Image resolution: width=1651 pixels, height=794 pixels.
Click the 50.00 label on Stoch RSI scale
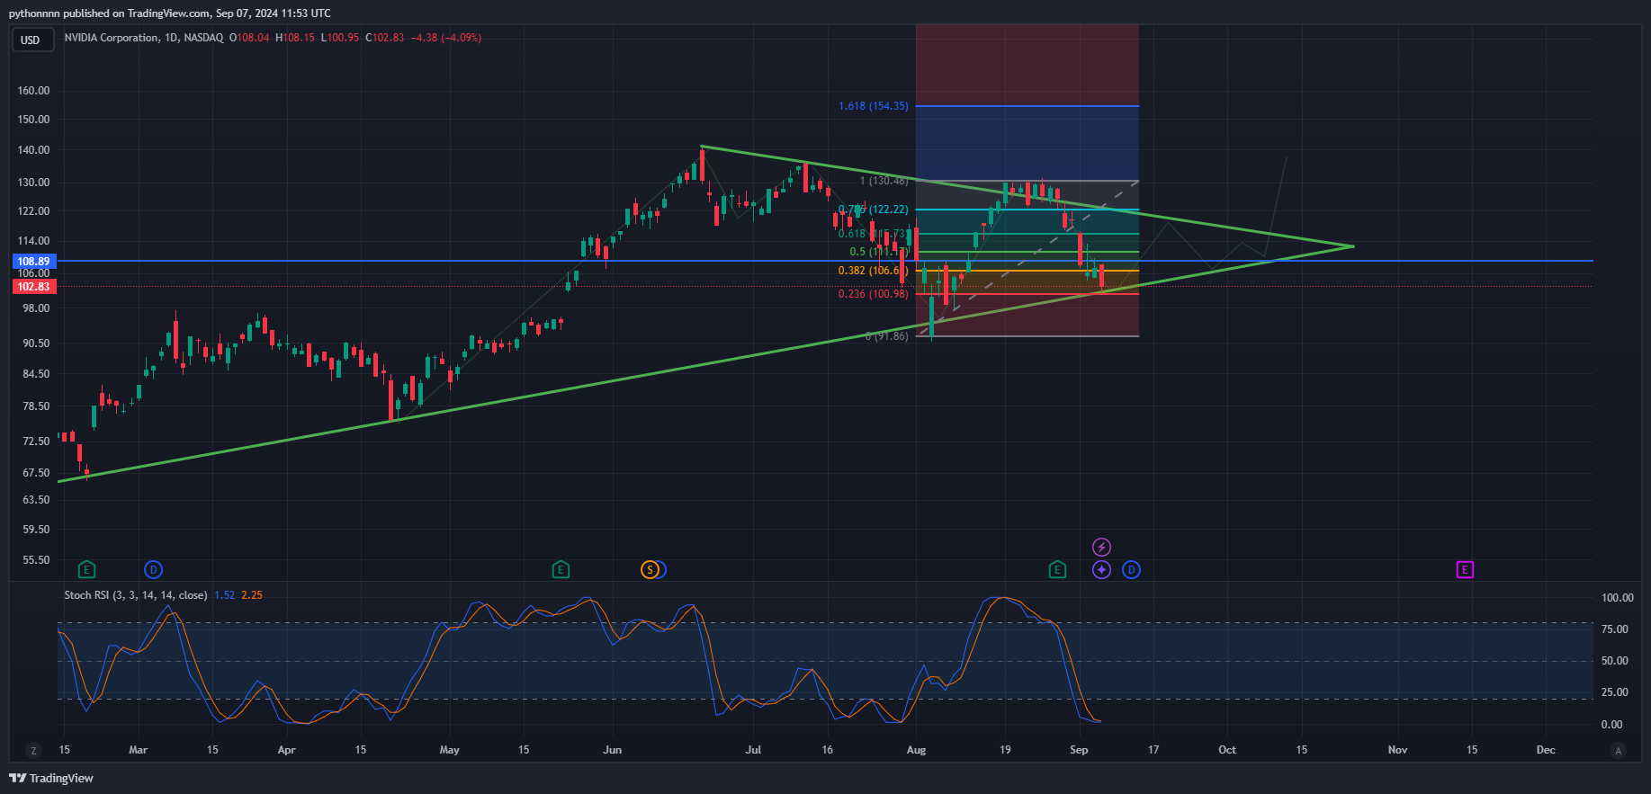[1617, 661]
